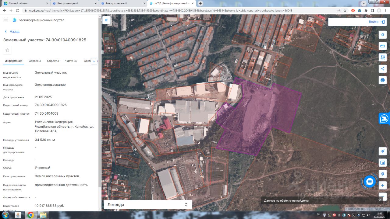Click the Геоинформационный портал logo
Viewport: 390px width, 219px height.
38,20
